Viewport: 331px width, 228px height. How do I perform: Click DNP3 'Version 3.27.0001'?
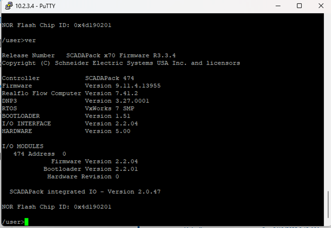[x=117, y=101]
